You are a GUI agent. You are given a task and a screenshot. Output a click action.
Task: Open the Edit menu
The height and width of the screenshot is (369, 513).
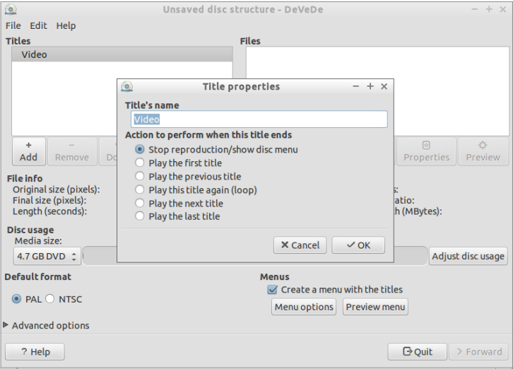pyautogui.click(x=38, y=25)
